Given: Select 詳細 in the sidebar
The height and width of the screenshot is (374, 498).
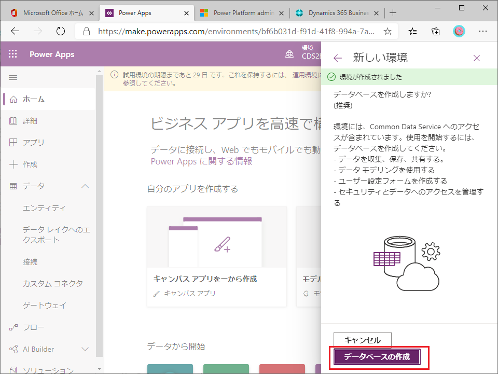Looking at the screenshot, I should pos(48,121).
